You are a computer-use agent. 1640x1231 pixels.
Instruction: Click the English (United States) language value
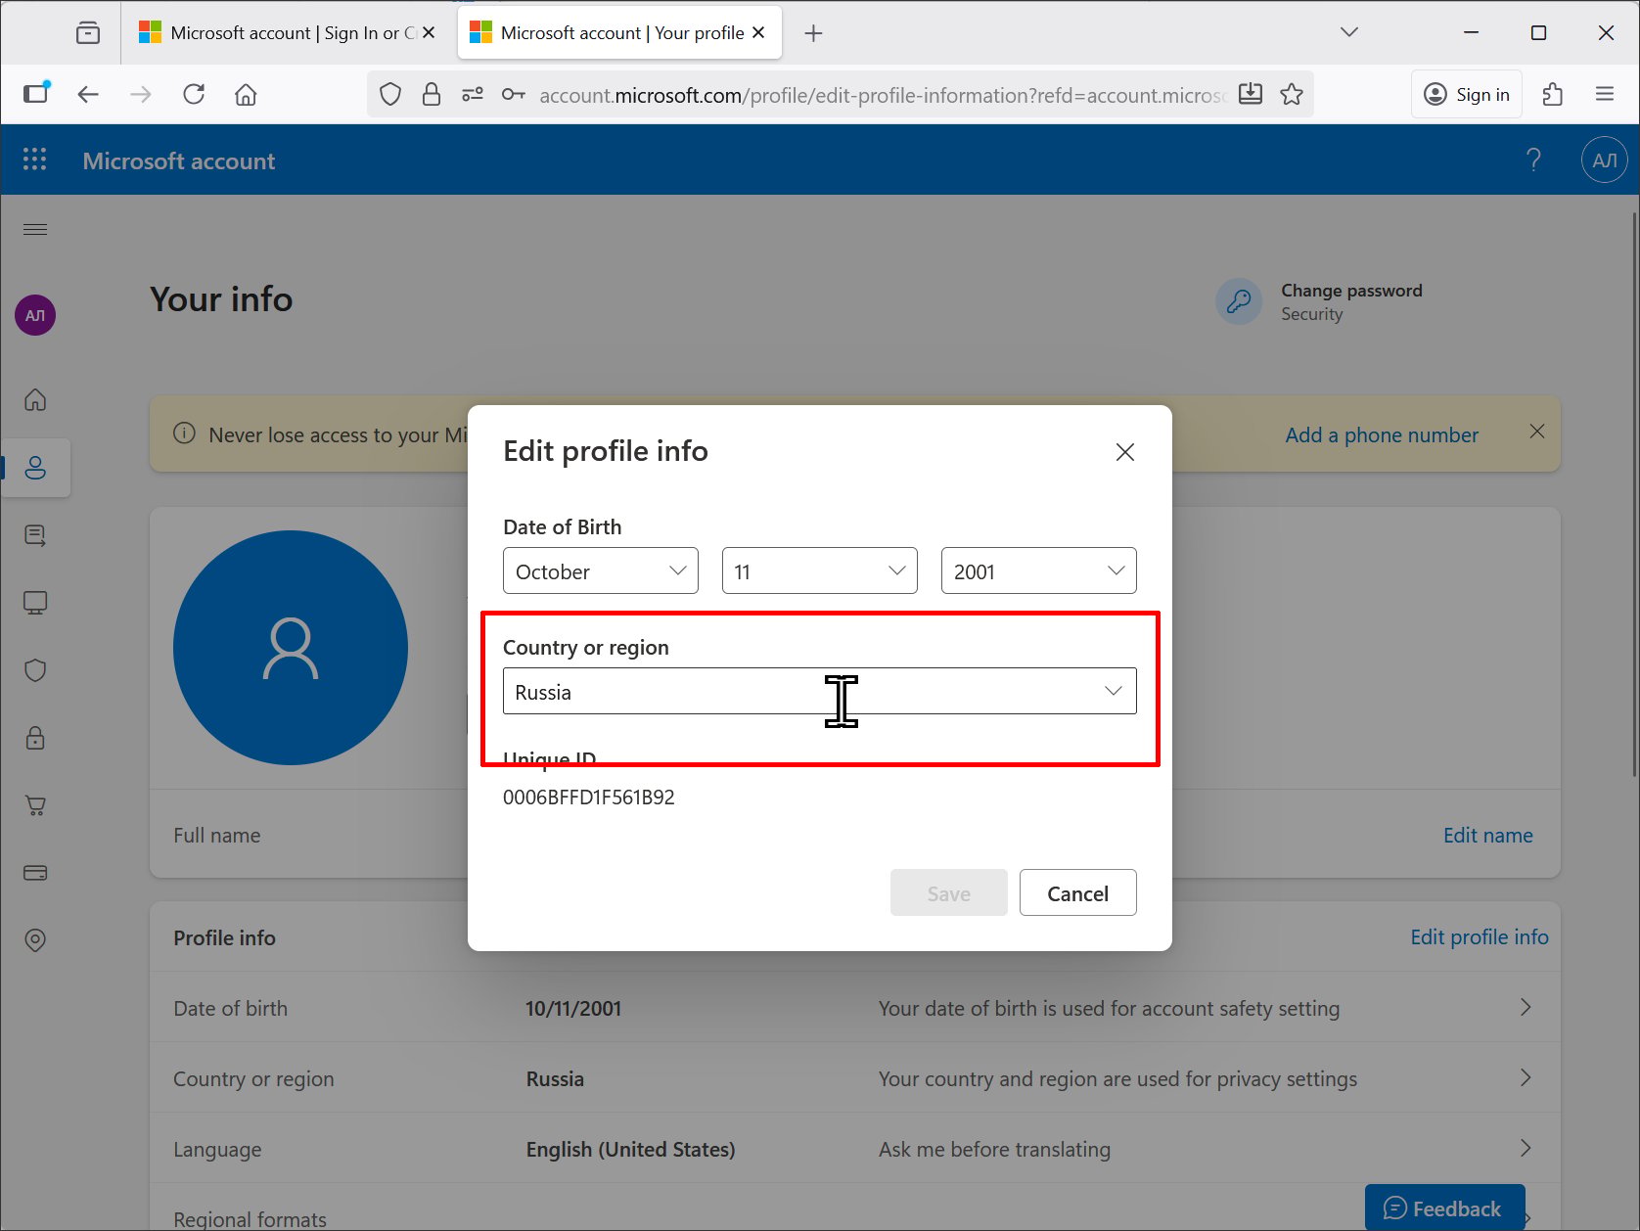click(630, 1149)
